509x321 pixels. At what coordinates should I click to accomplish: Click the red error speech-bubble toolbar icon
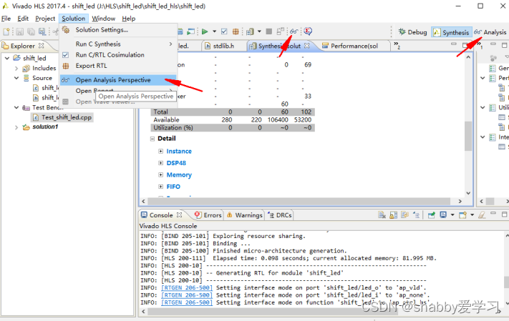(x=308, y=31)
